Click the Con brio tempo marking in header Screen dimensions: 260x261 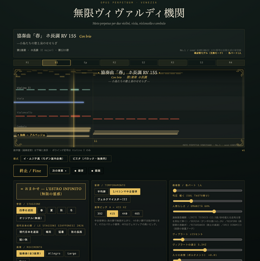point(85,36)
